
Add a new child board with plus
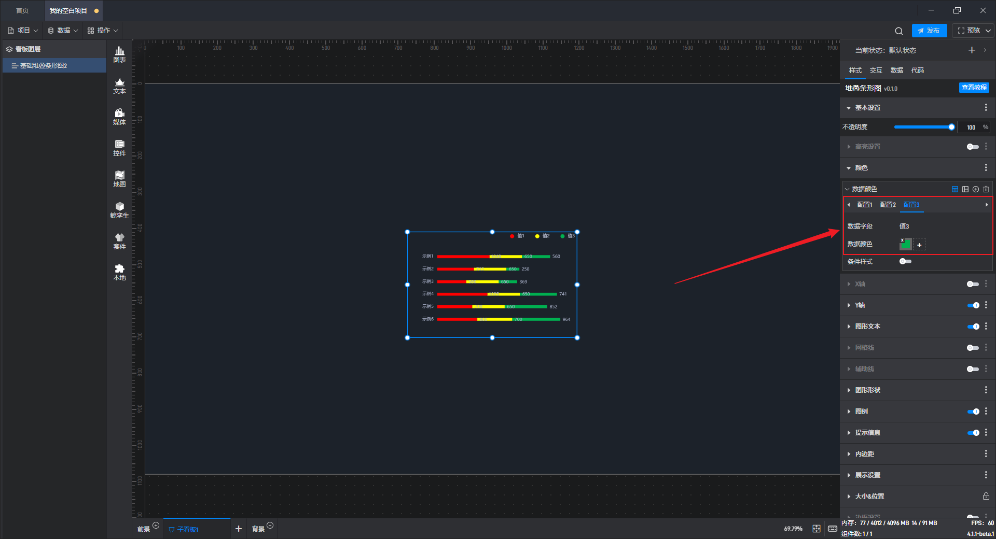tap(239, 529)
